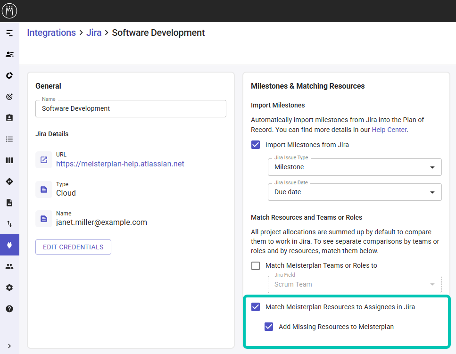Open the Jira Issue Date dropdown
Image resolution: width=456 pixels, height=354 pixels.
tap(355, 192)
